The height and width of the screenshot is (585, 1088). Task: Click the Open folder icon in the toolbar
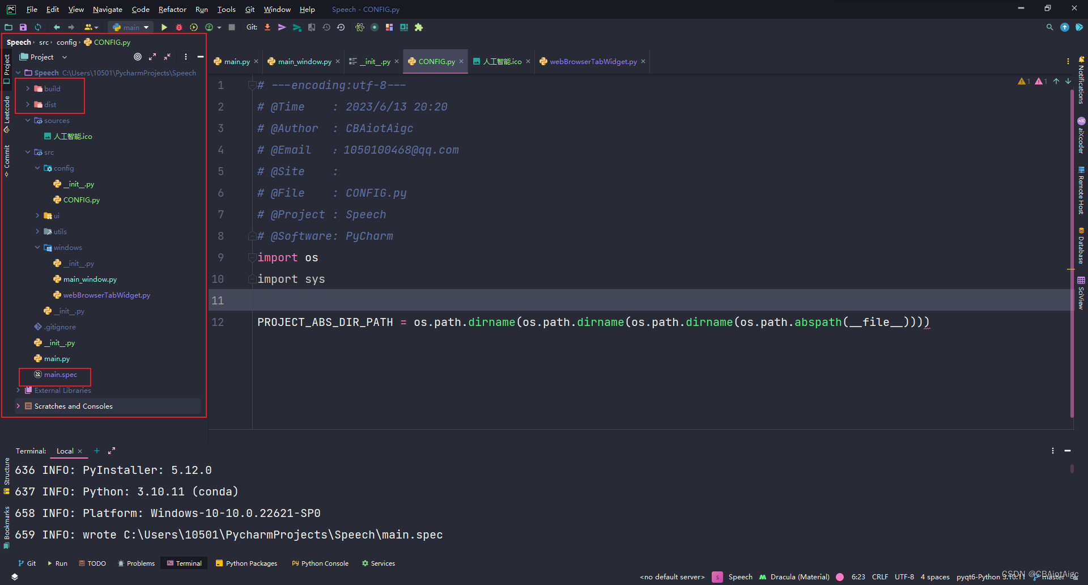point(8,27)
